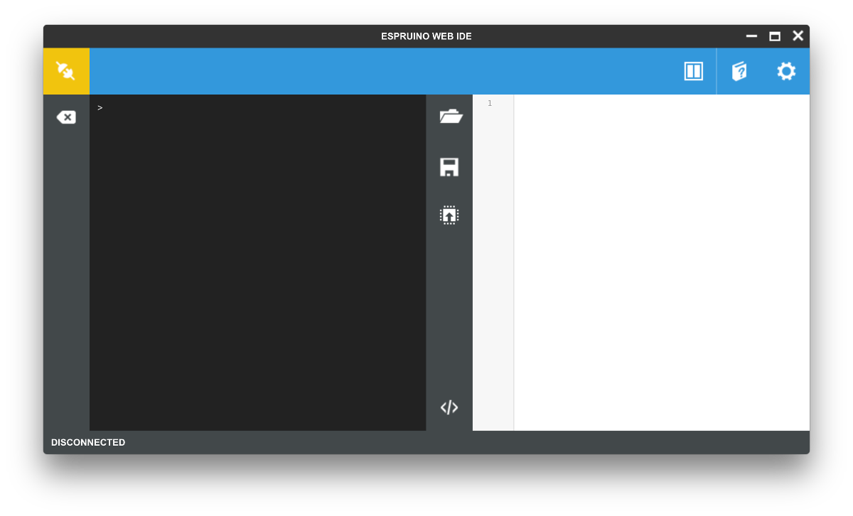Switch to graphical editor with code icon
The height and width of the screenshot is (516, 853).
[449, 407]
